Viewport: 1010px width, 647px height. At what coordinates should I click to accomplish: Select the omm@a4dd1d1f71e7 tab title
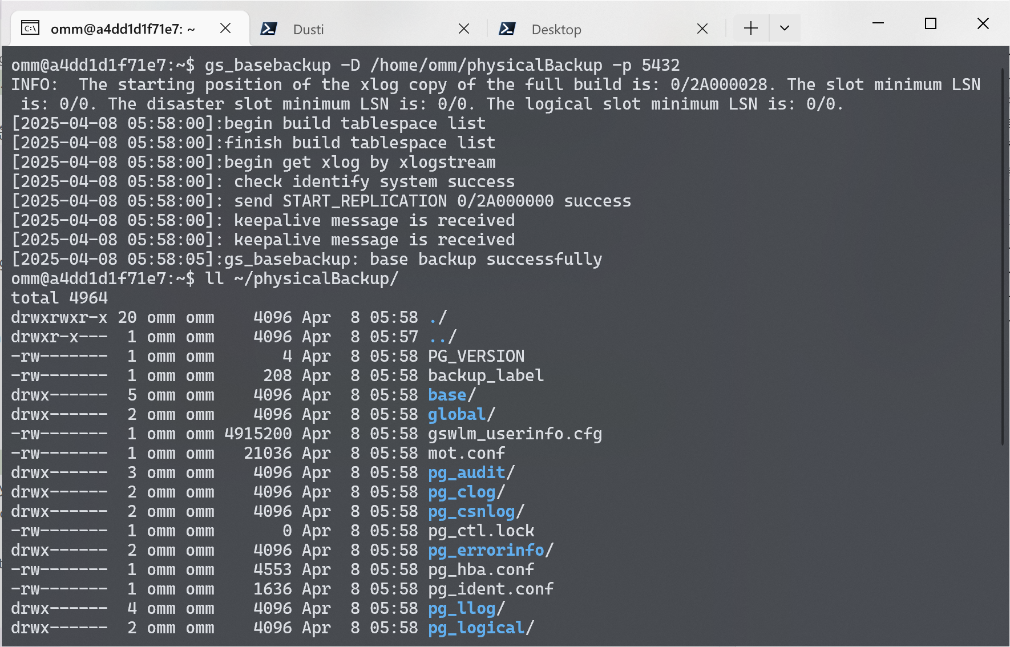pos(123,29)
